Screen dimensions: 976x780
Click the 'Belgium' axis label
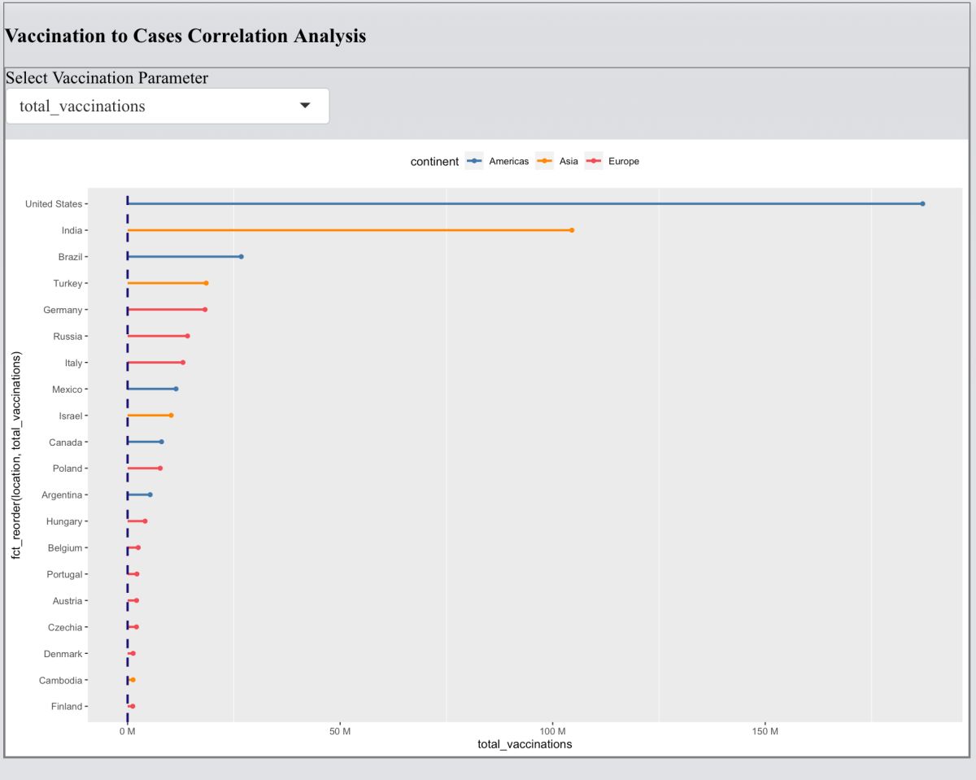click(65, 548)
